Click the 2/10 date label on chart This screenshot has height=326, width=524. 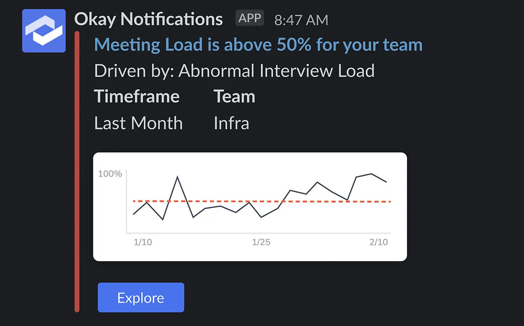(x=379, y=242)
